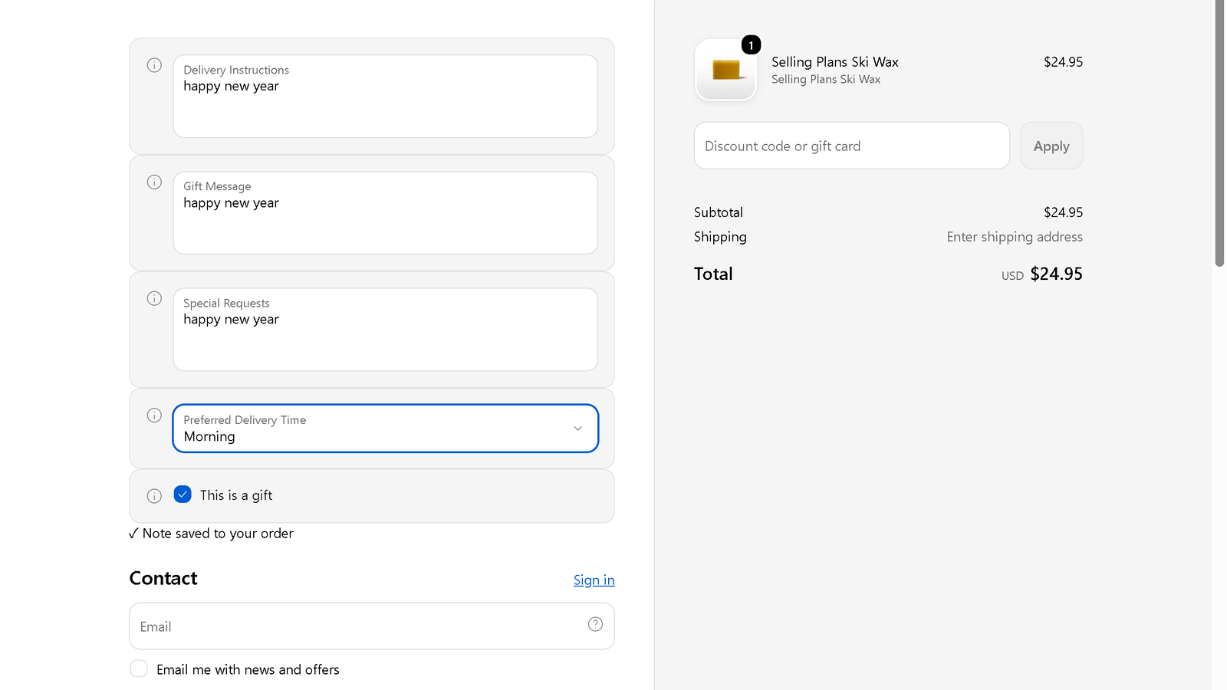Click info icon beside Gift Message
The image size is (1227, 690).
pos(154,182)
